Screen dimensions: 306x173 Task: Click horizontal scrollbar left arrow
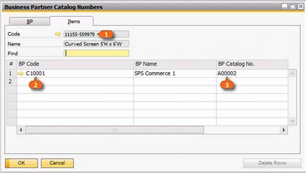(x=21, y=130)
